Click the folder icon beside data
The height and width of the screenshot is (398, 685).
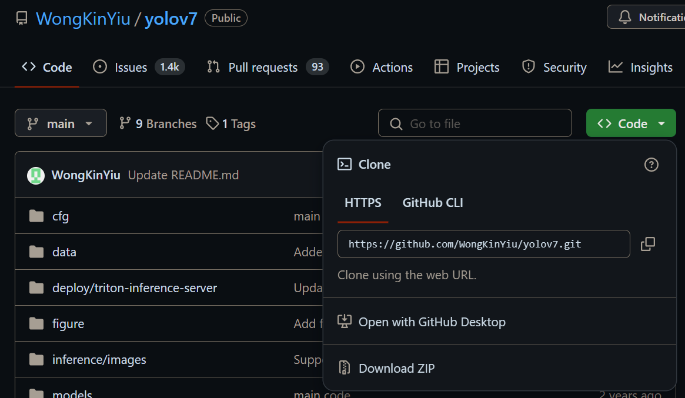(36, 252)
